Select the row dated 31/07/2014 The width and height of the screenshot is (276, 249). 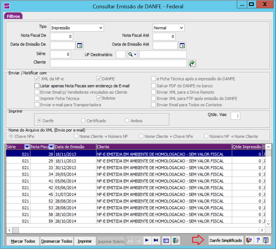tap(136, 194)
